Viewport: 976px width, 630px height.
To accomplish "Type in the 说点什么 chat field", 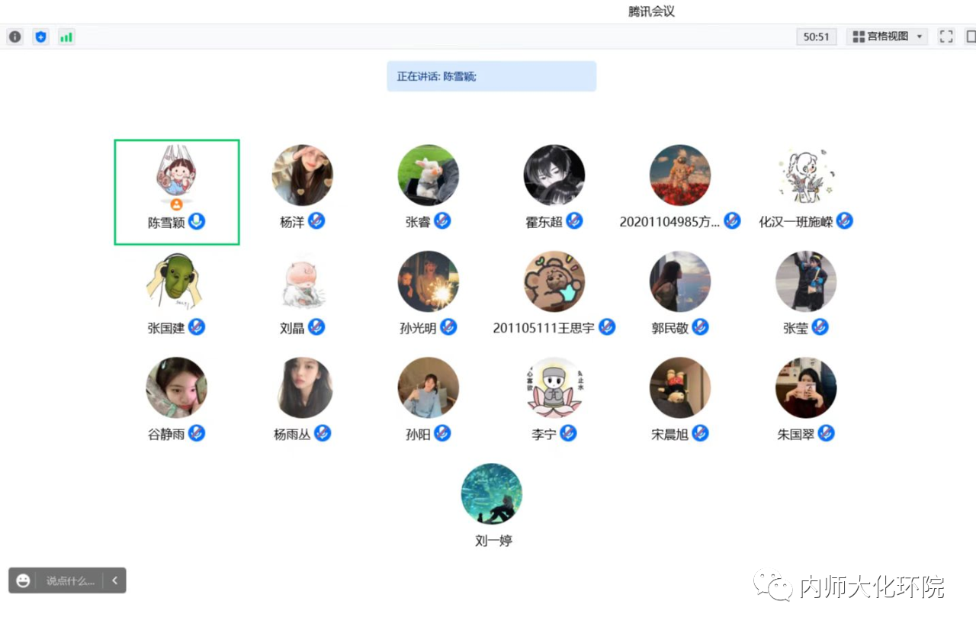I will pos(70,580).
